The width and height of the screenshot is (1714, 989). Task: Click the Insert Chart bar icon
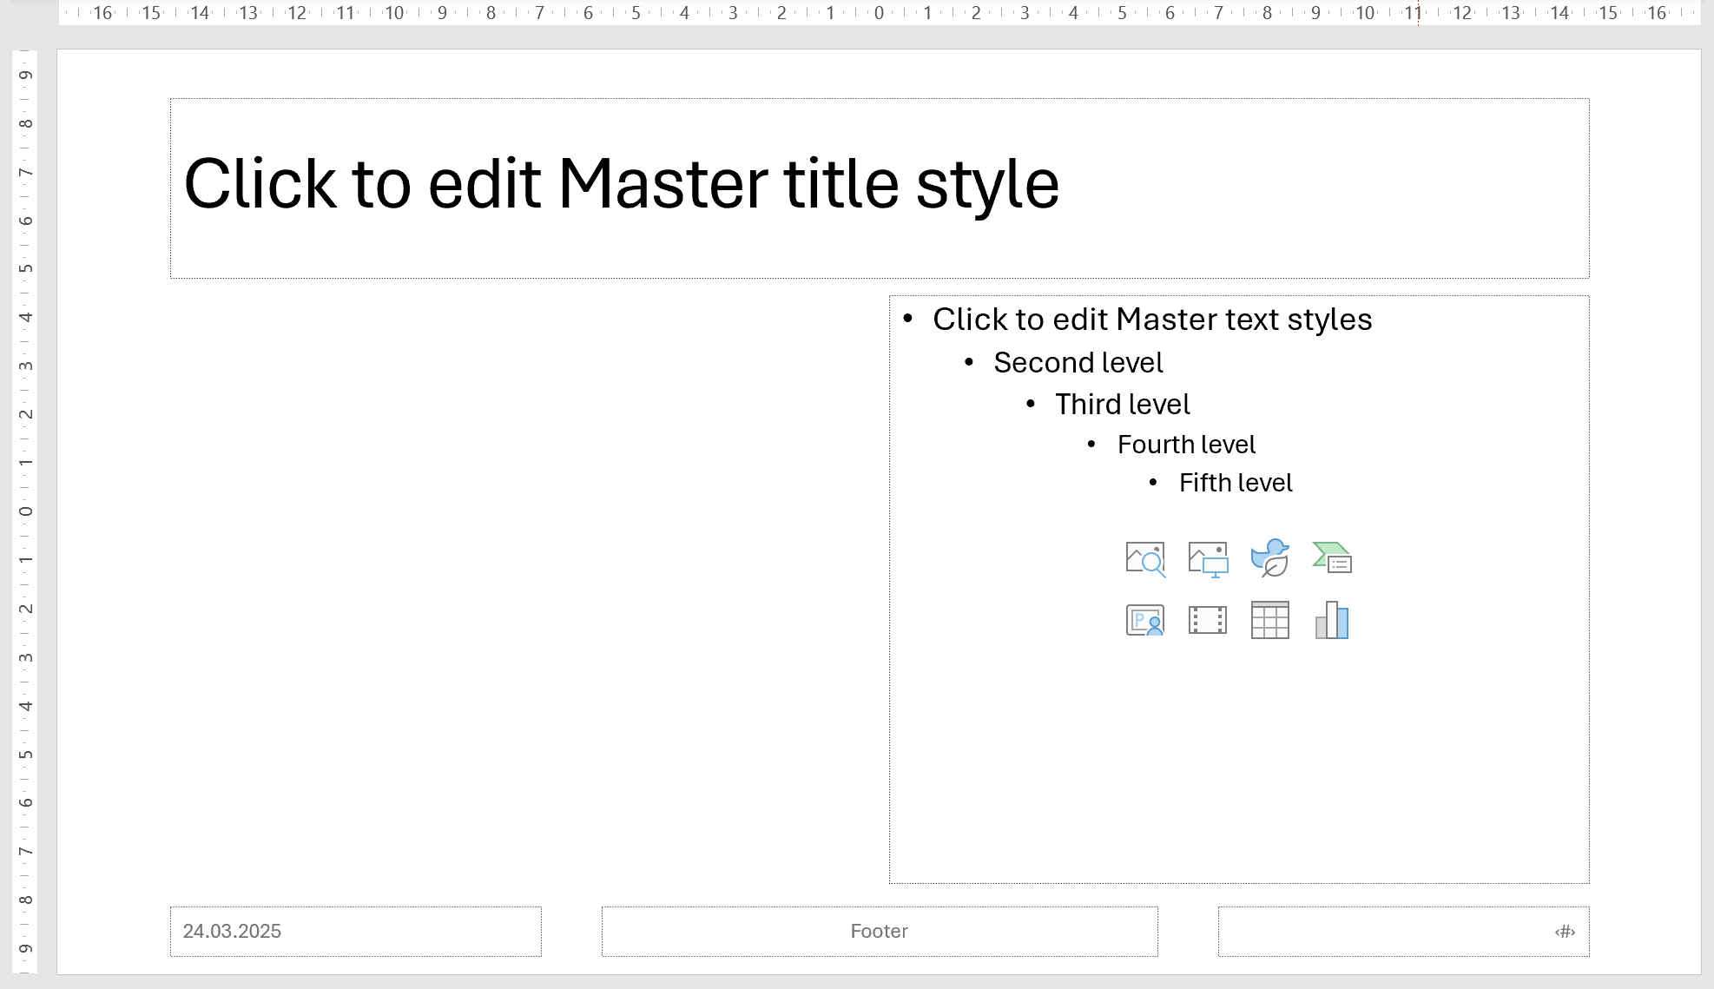(x=1332, y=621)
